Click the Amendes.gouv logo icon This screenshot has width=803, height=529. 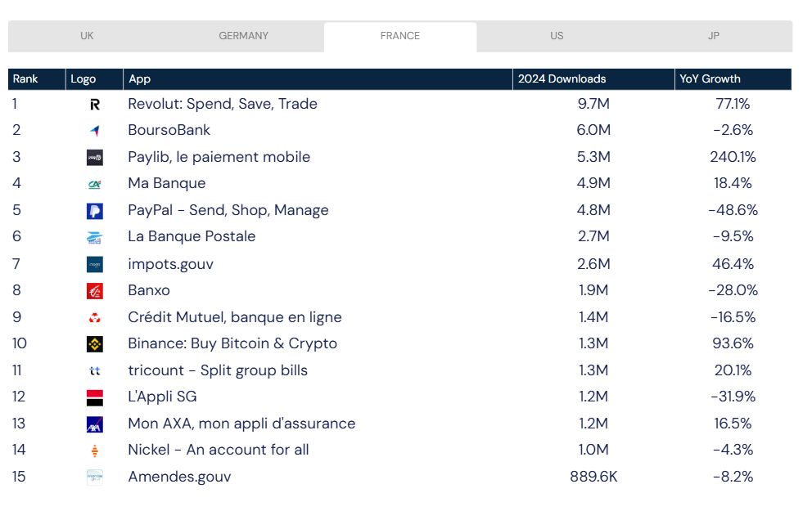[x=95, y=477]
